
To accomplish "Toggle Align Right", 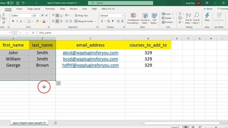I will tap(61, 21).
